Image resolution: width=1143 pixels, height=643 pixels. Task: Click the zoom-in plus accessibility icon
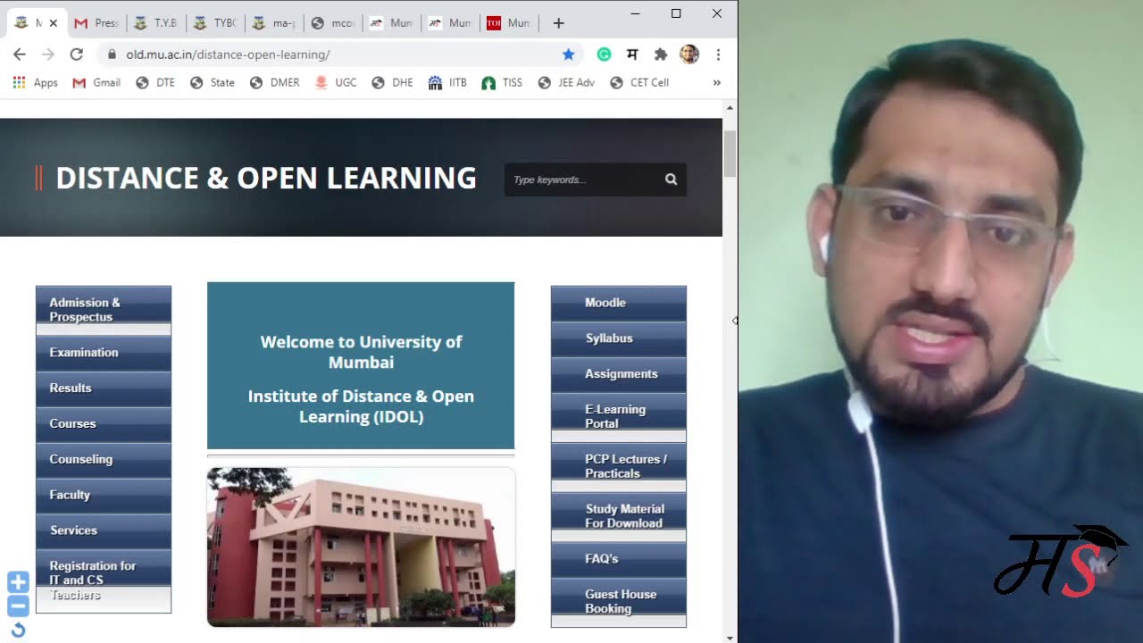tap(18, 582)
